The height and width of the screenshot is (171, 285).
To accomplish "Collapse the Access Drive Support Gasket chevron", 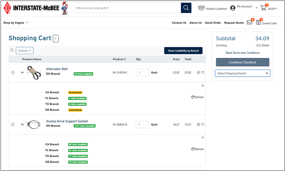I will 22,125.
